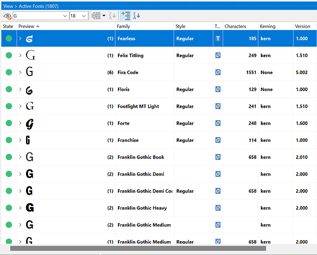This screenshot has width=317, height=255.
Task: Click the Felix Titling G preview glyph
Action: coord(30,55)
